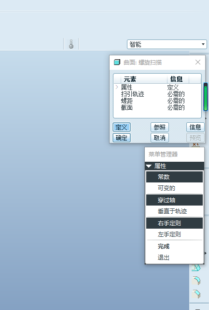
Task: Click 必需的 next to 截面
Action: click(x=176, y=107)
